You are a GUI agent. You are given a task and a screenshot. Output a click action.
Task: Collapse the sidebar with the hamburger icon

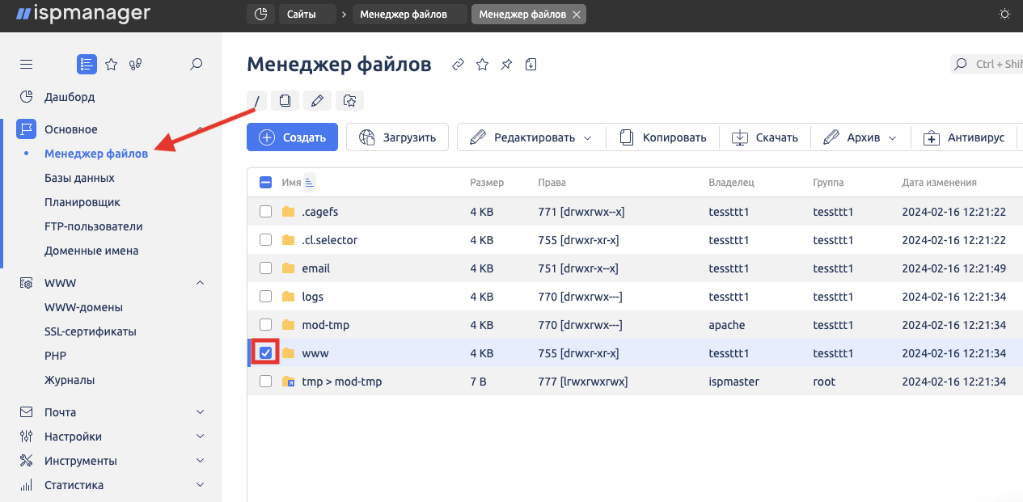[x=27, y=65]
